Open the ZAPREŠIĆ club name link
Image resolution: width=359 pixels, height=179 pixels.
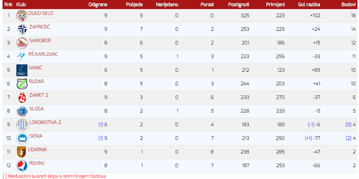(39, 27)
